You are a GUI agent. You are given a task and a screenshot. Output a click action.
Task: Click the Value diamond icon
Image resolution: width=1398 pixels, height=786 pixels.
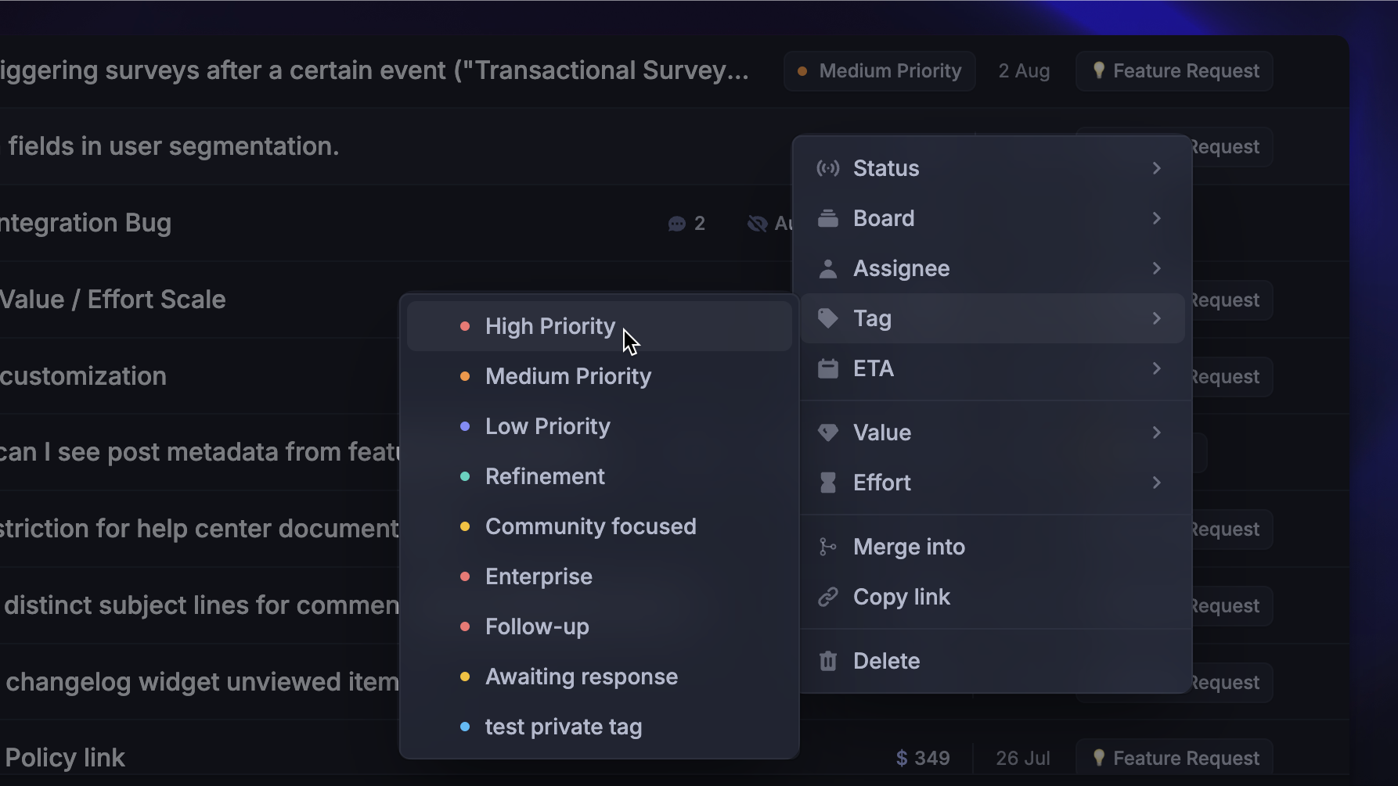tap(827, 432)
